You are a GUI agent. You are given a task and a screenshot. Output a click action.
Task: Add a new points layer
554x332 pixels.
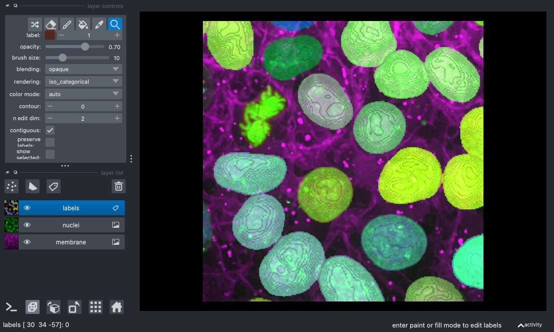point(11,186)
